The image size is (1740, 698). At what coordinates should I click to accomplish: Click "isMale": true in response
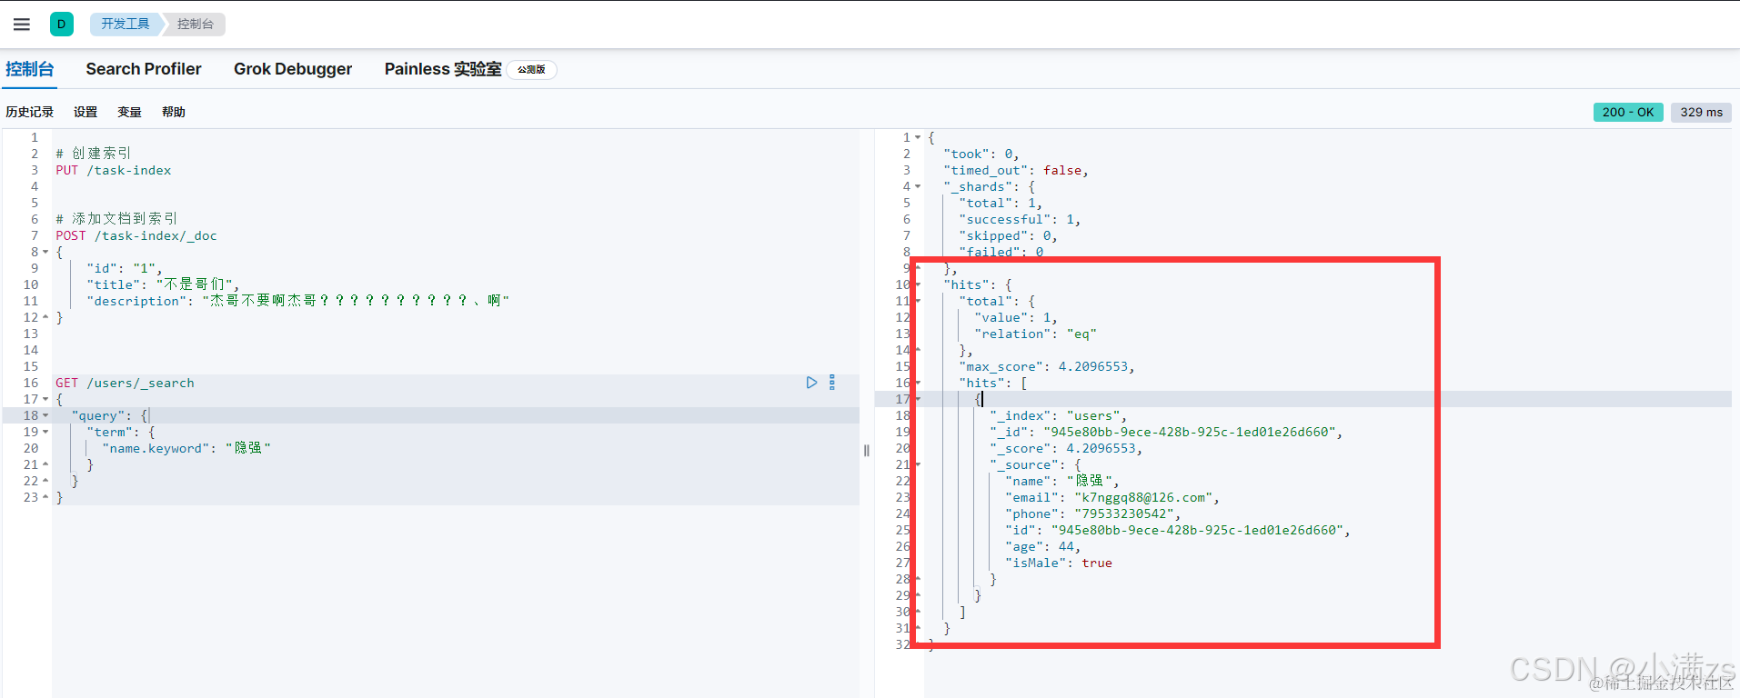click(x=1059, y=563)
